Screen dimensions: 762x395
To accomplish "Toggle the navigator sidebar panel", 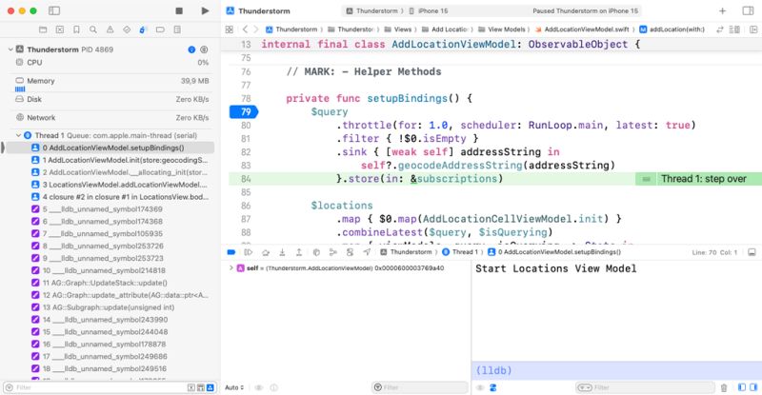I will (54, 10).
